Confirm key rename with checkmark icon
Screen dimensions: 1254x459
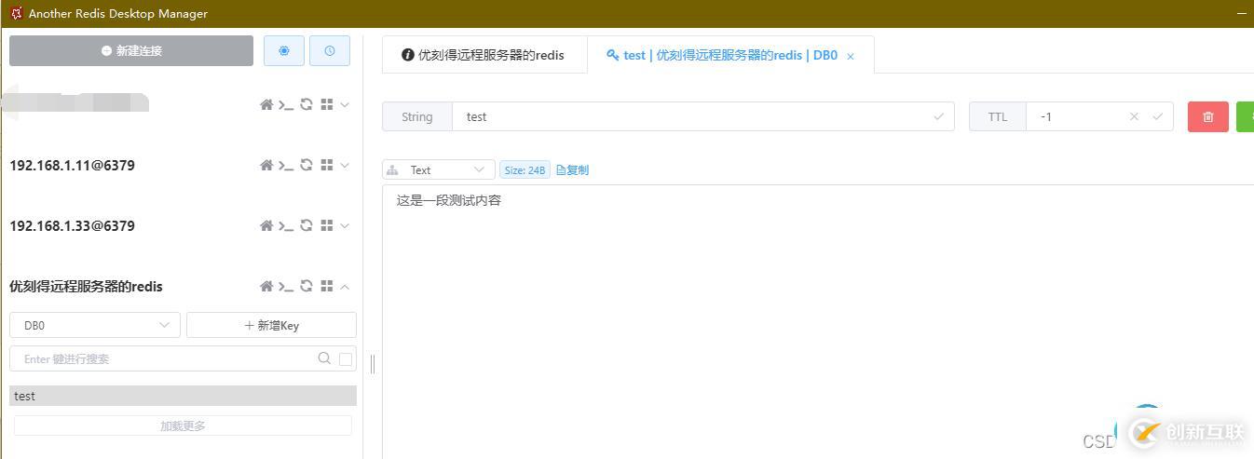click(939, 116)
